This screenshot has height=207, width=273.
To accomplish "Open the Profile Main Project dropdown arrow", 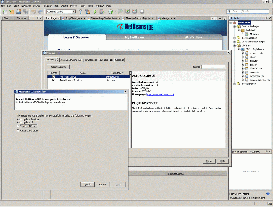I will (x=115, y=12).
